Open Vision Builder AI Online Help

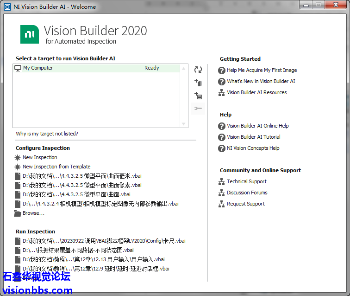(257, 126)
